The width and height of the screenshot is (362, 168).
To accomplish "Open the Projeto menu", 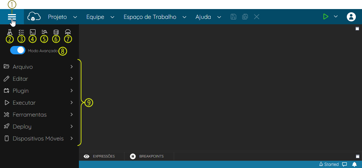I will [x=57, y=17].
